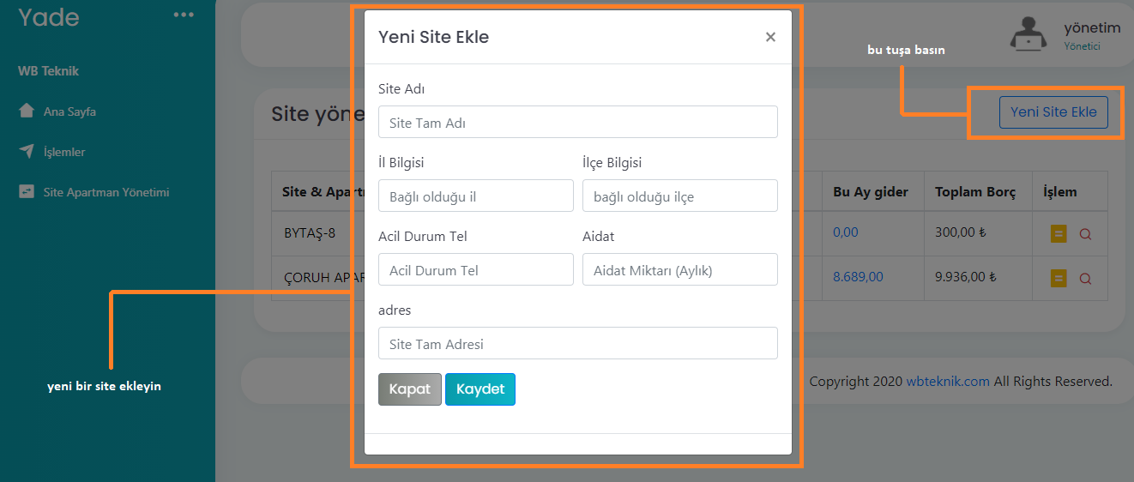Viewport: 1134px width, 482px height.
Task: Click the İşlemler paper-plane icon
Action: tap(27, 152)
